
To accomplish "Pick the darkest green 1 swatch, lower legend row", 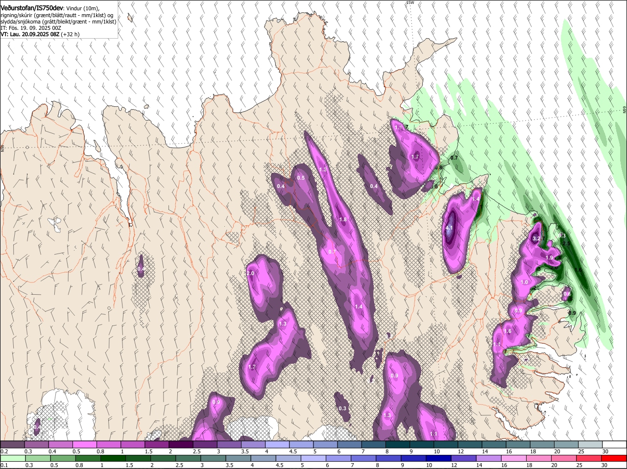I will pyautogui.click(x=113, y=458).
